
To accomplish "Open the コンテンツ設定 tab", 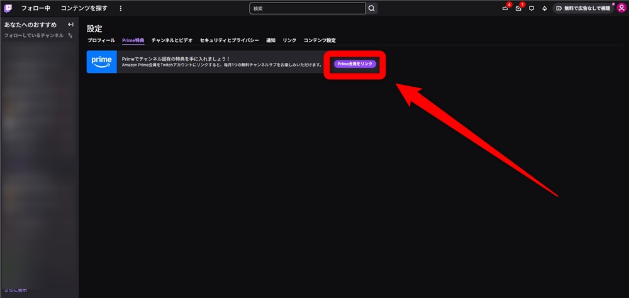I will [320, 40].
